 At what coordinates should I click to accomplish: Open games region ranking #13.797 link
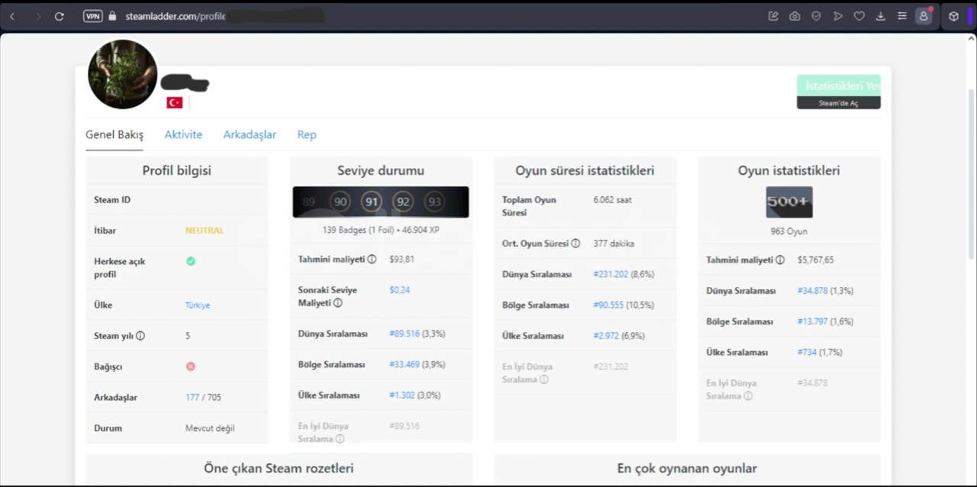coord(812,322)
